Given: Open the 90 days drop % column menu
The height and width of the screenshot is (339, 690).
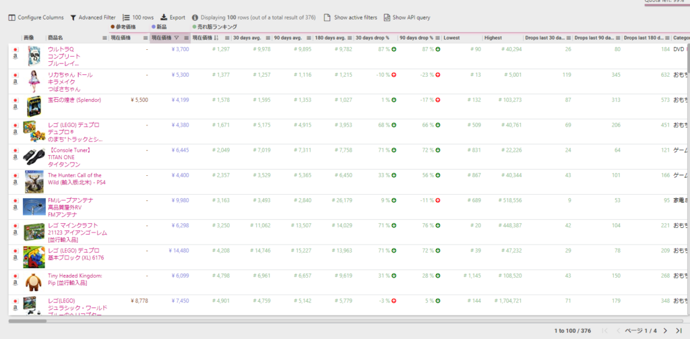Looking at the screenshot, I should (x=438, y=38).
